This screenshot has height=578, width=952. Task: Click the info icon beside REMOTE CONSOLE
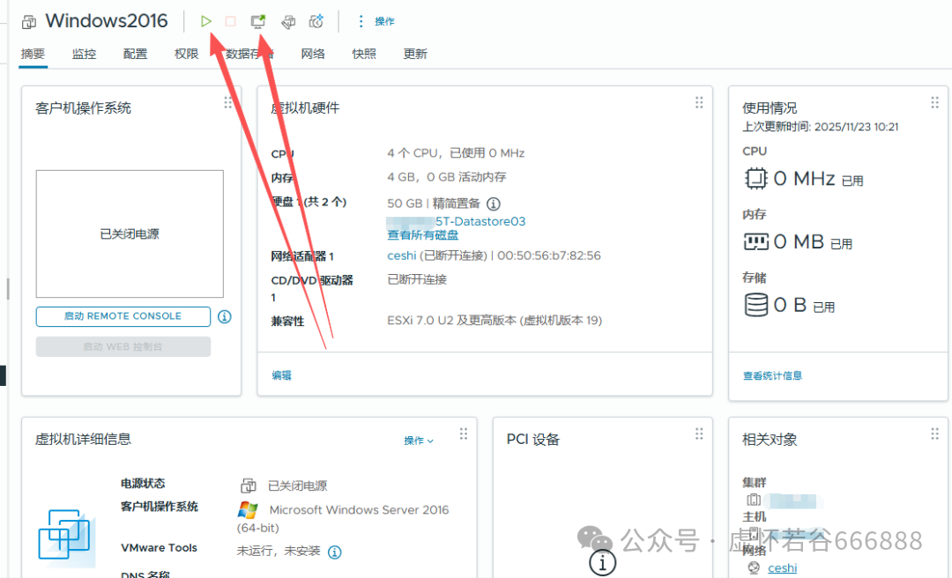pyautogui.click(x=225, y=316)
